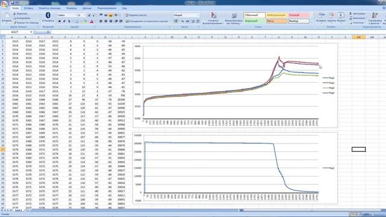Open Условное форматирование conditional formatting
Image resolution: width=386 pixels, height=217 pixels.
point(213,18)
